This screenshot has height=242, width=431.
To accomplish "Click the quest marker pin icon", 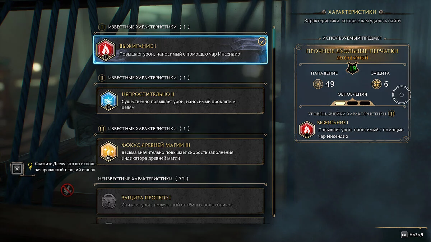I will pyautogui.click(x=30, y=166).
